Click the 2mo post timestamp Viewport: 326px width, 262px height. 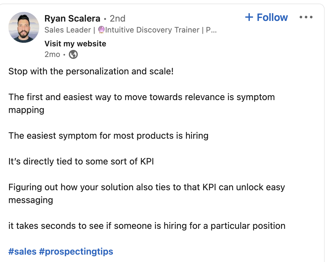coord(52,54)
